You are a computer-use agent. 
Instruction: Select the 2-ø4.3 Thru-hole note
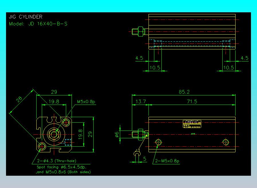pyautogui.click(x=57, y=161)
